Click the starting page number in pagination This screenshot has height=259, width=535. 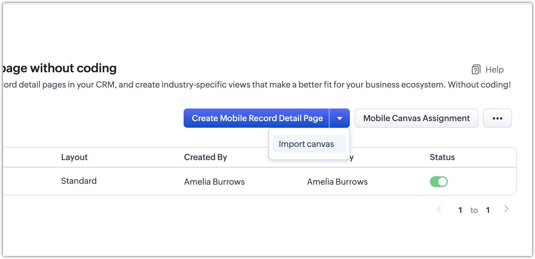[460, 210]
